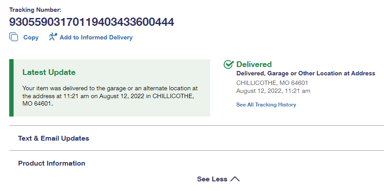Click the green bar left of Latest Update

(x=11, y=88)
